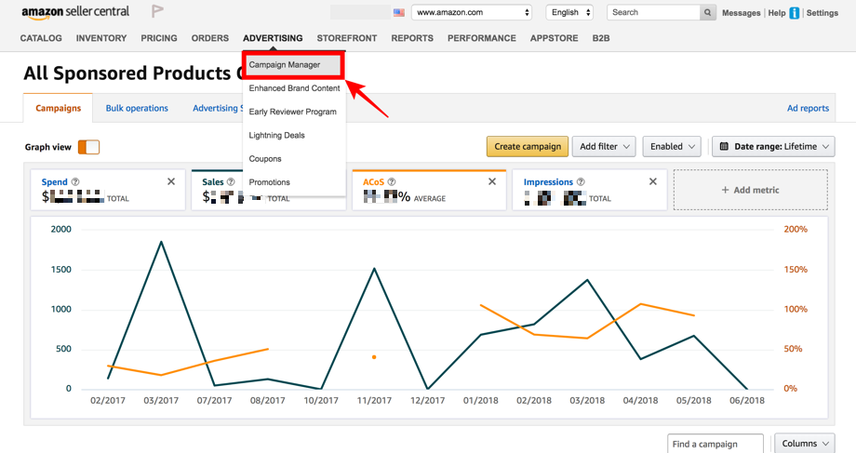This screenshot has height=453, width=856.
Task: Click the ACoS help question icon
Action: coord(392,181)
